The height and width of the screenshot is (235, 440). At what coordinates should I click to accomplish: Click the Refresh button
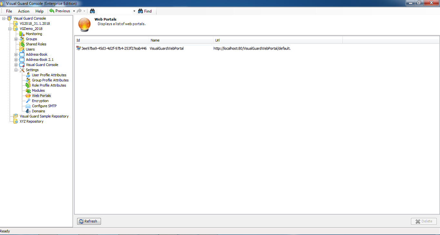89,221
